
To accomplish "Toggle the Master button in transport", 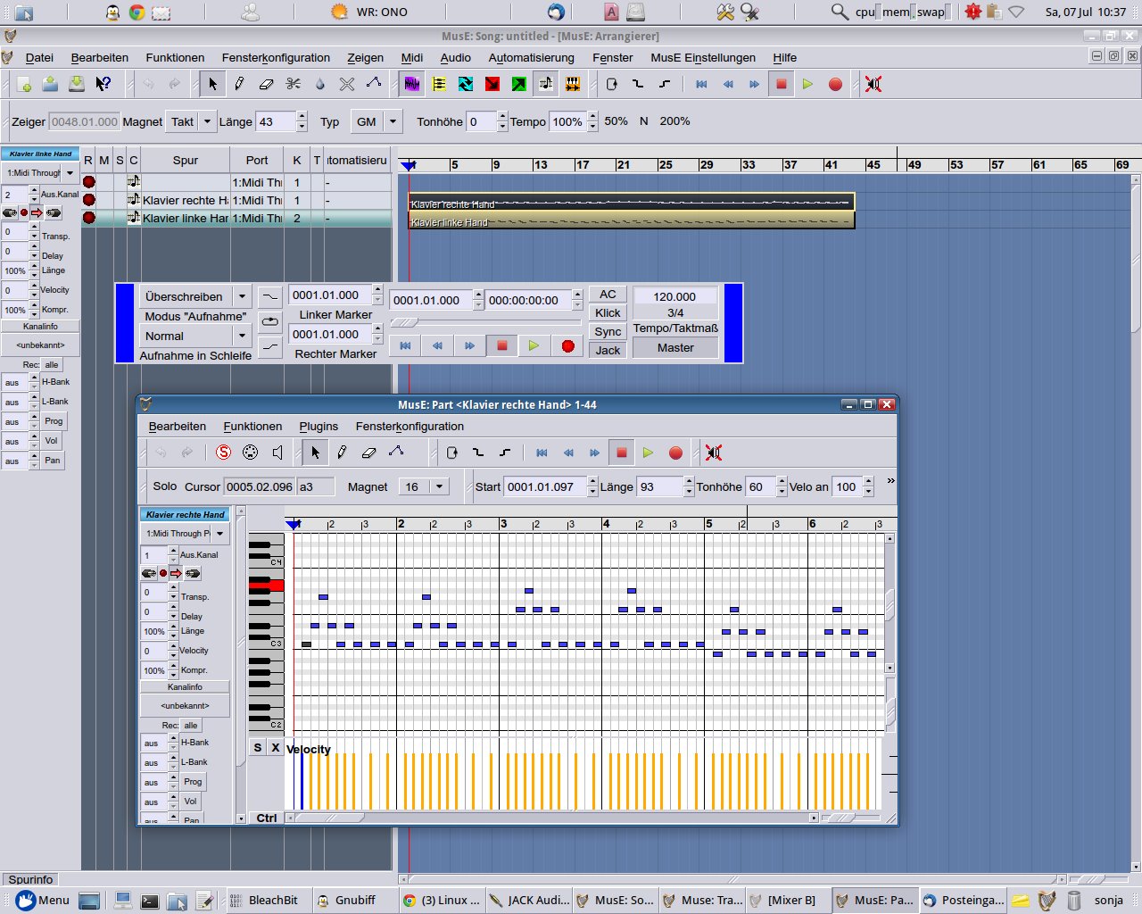I will tap(675, 347).
